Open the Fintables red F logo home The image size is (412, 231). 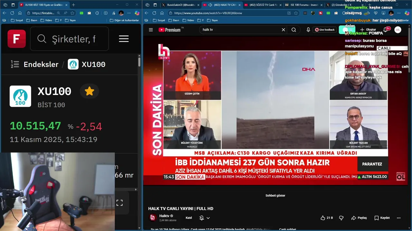[x=16, y=39]
